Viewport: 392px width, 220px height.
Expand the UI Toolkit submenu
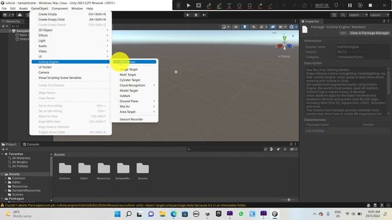click(70, 67)
